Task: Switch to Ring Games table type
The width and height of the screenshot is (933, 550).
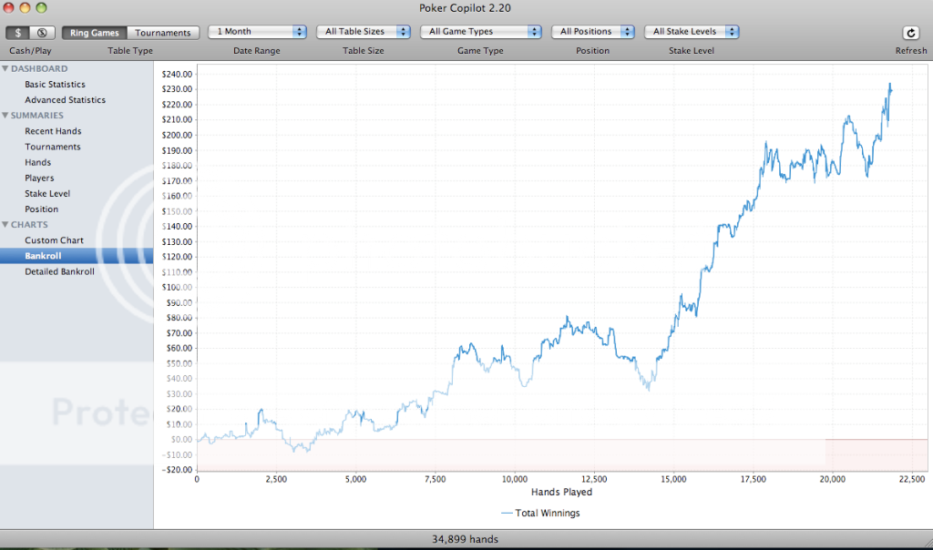Action: (95, 33)
